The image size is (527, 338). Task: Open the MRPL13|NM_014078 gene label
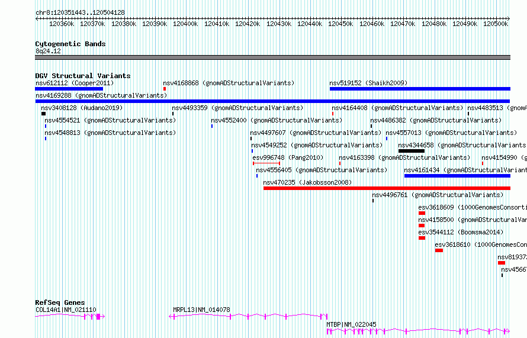(x=202, y=310)
